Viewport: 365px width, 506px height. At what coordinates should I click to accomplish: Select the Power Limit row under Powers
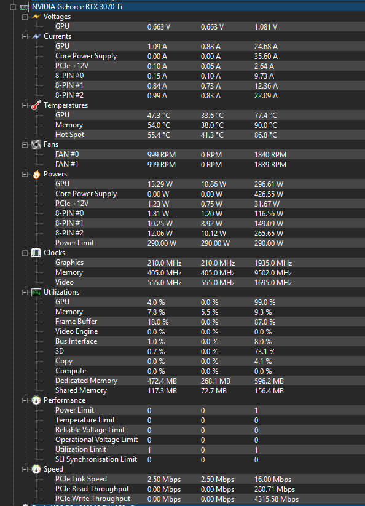coord(210,243)
